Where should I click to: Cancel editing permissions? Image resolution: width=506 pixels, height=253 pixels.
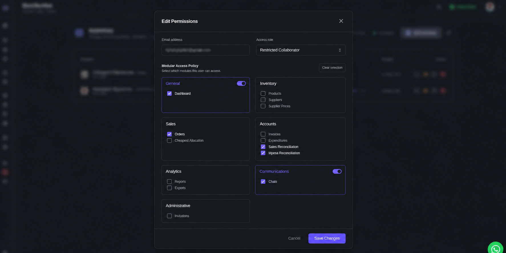294,238
